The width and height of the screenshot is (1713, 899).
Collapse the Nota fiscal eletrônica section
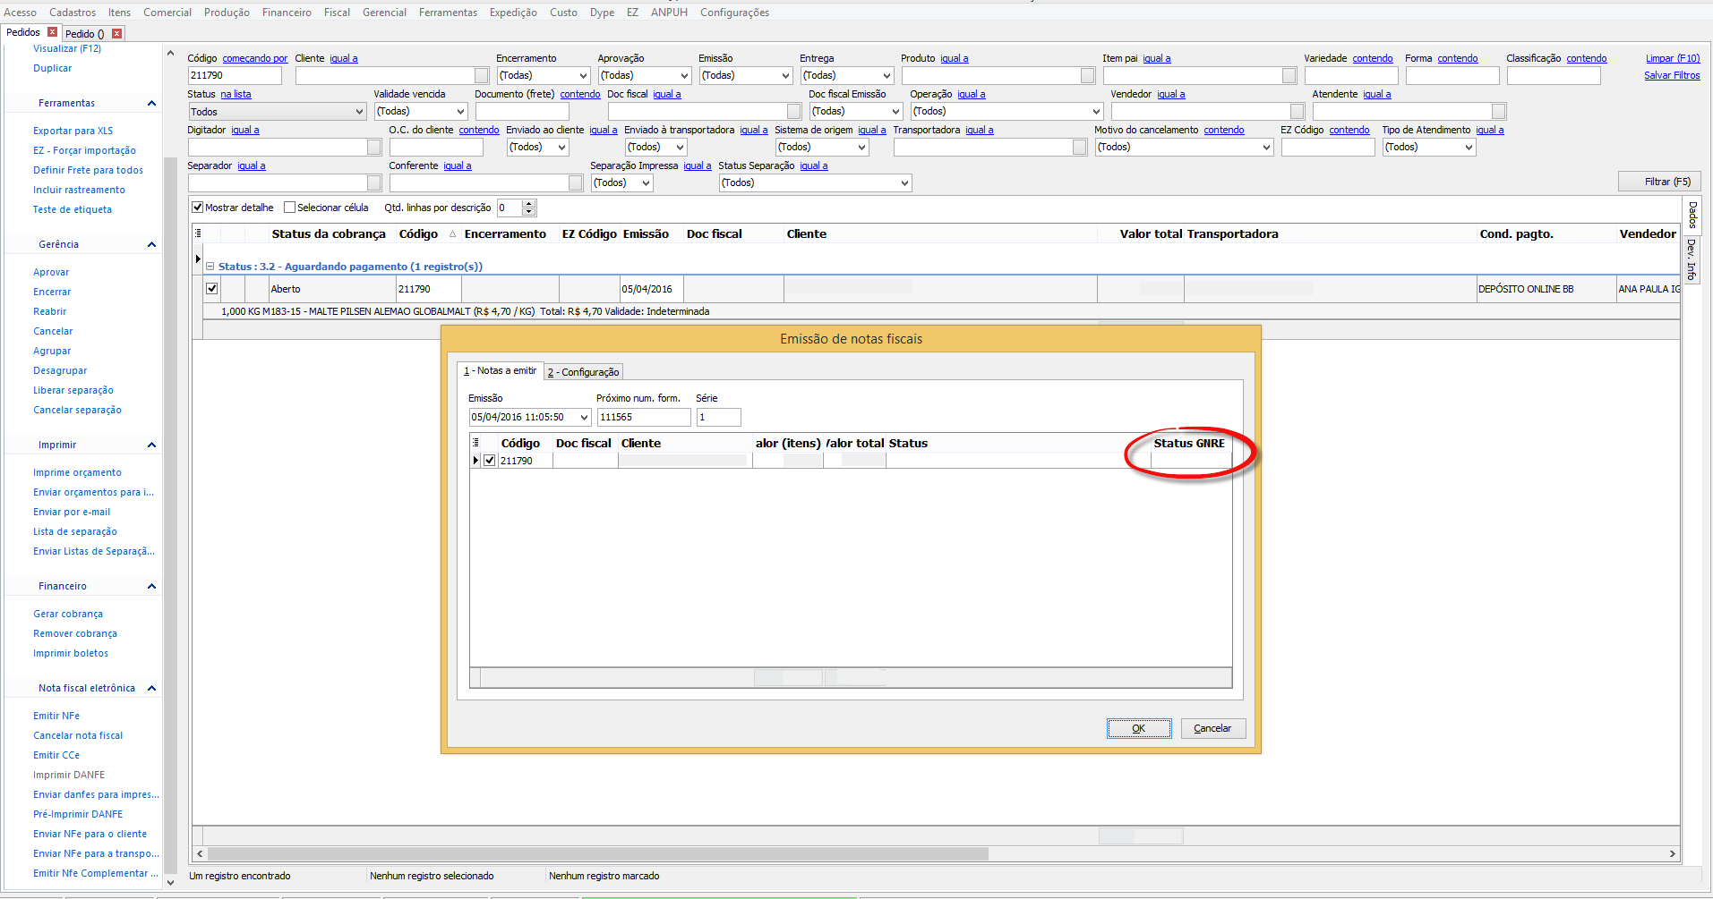tap(151, 689)
